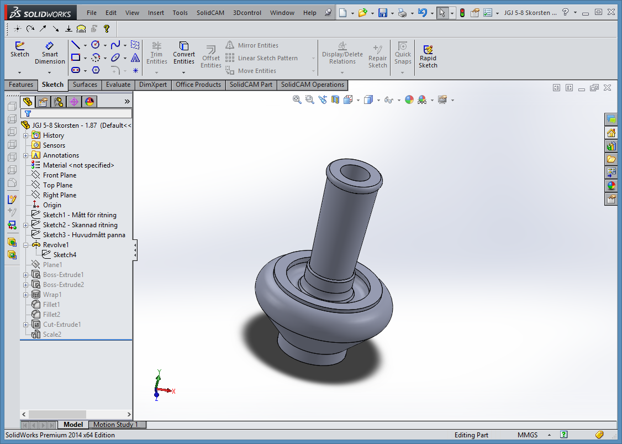Click the Help question mark icon
This screenshot has width=622, height=444.
pos(566,13)
